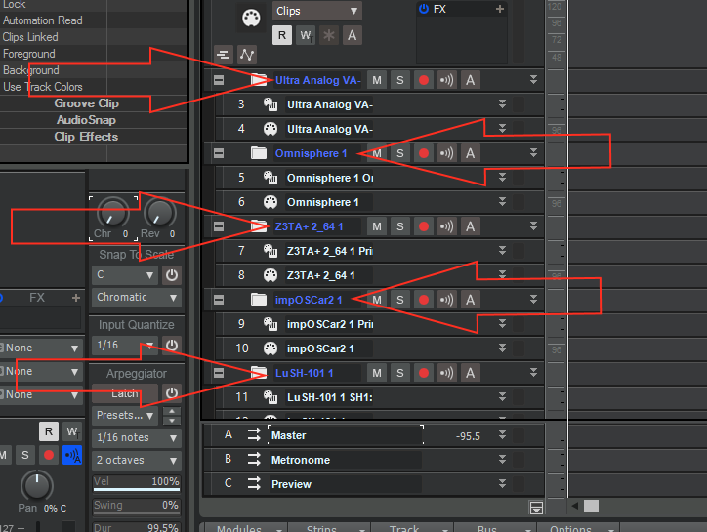Viewport: 707px width, 532px height.
Task: Click the Omnisphere 1 folder icon
Action: pyautogui.click(x=259, y=153)
